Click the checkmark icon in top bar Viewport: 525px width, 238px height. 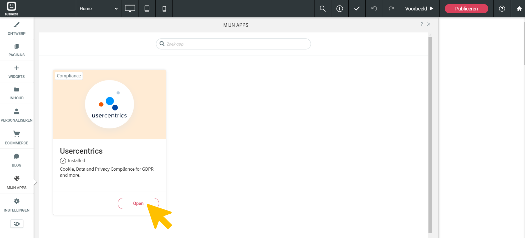point(357,9)
